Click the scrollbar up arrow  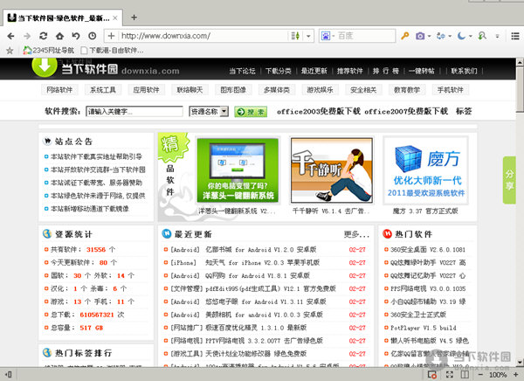pos(520,62)
